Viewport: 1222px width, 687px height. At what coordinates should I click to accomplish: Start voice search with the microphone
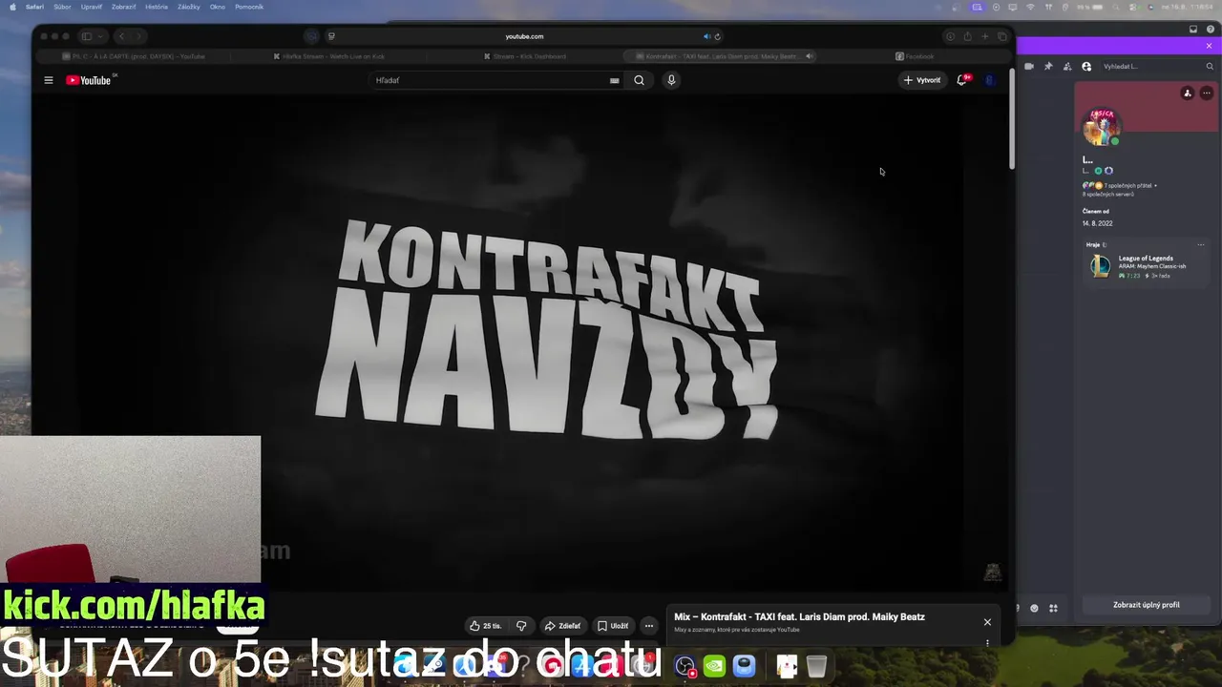point(671,80)
